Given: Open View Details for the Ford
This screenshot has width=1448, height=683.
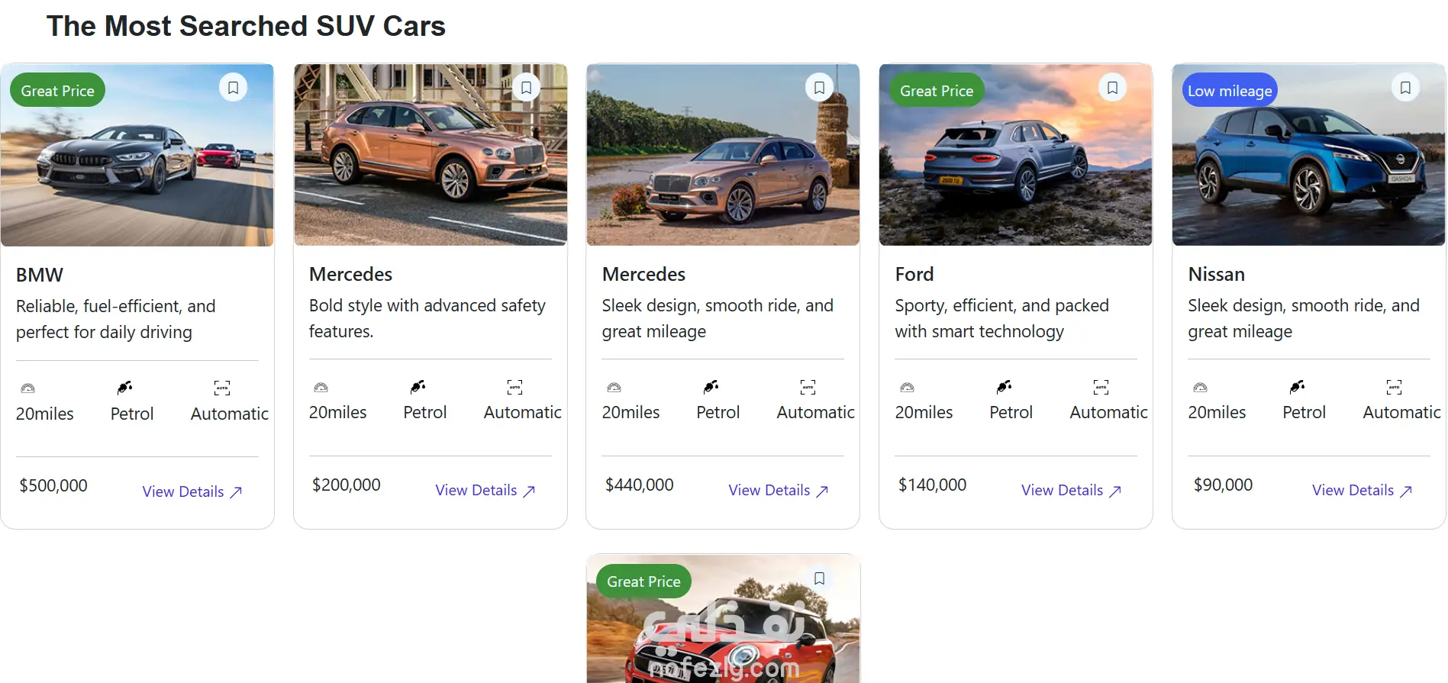Looking at the screenshot, I should (1071, 491).
